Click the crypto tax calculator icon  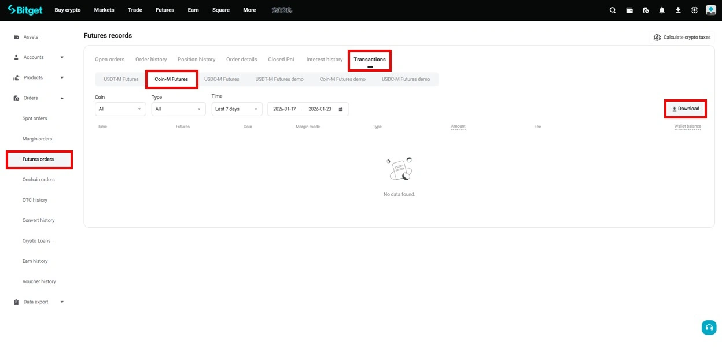tap(657, 37)
